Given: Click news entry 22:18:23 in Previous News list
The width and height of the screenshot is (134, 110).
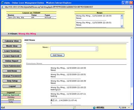Looking at the screenshot, I should coord(68,87).
